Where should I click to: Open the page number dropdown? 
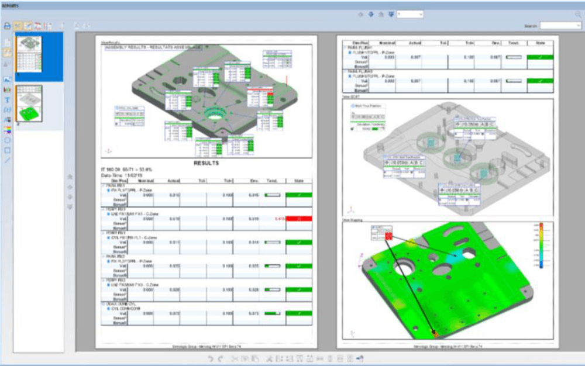tap(410, 14)
